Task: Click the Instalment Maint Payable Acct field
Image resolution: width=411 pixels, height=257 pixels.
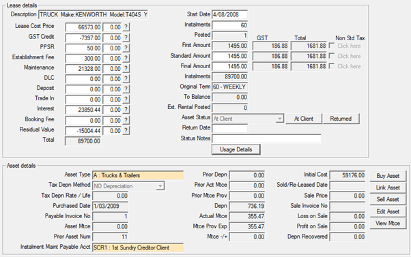Action: tap(138, 247)
